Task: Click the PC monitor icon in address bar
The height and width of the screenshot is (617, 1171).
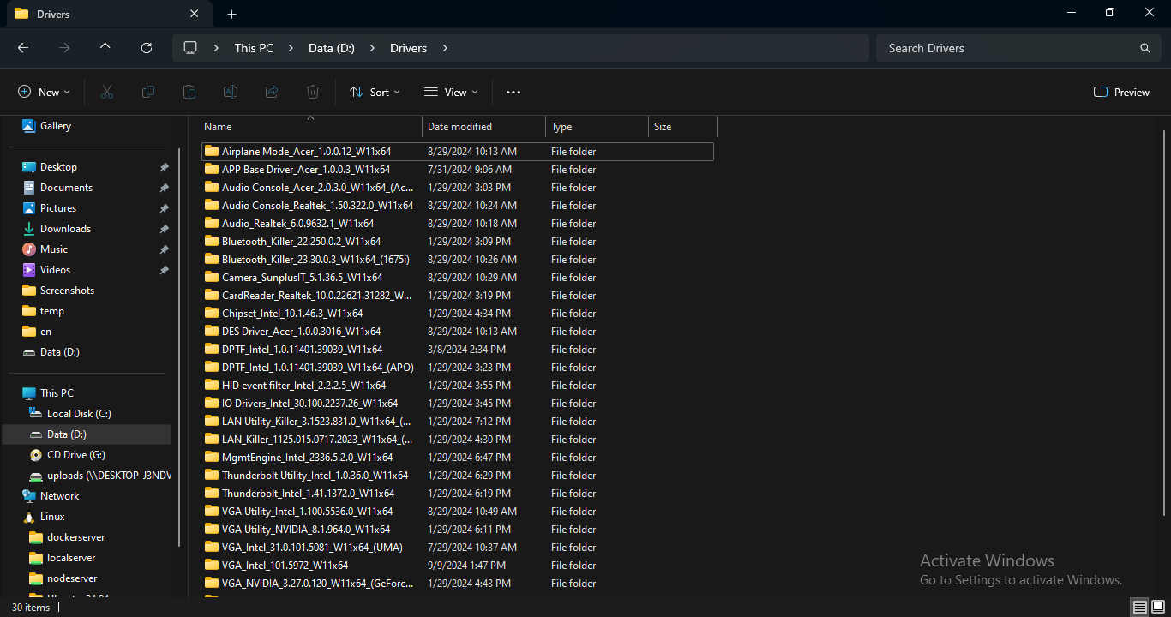Action: (190, 48)
